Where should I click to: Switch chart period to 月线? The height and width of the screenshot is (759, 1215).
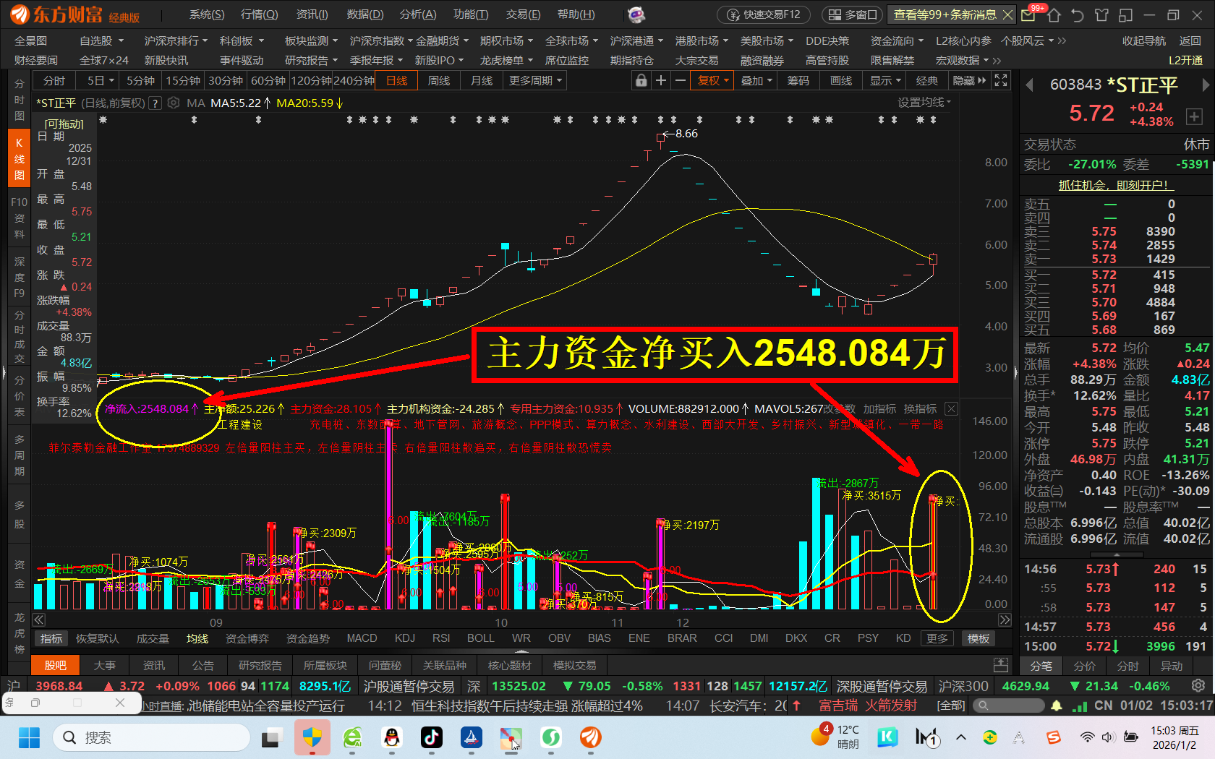tap(482, 81)
